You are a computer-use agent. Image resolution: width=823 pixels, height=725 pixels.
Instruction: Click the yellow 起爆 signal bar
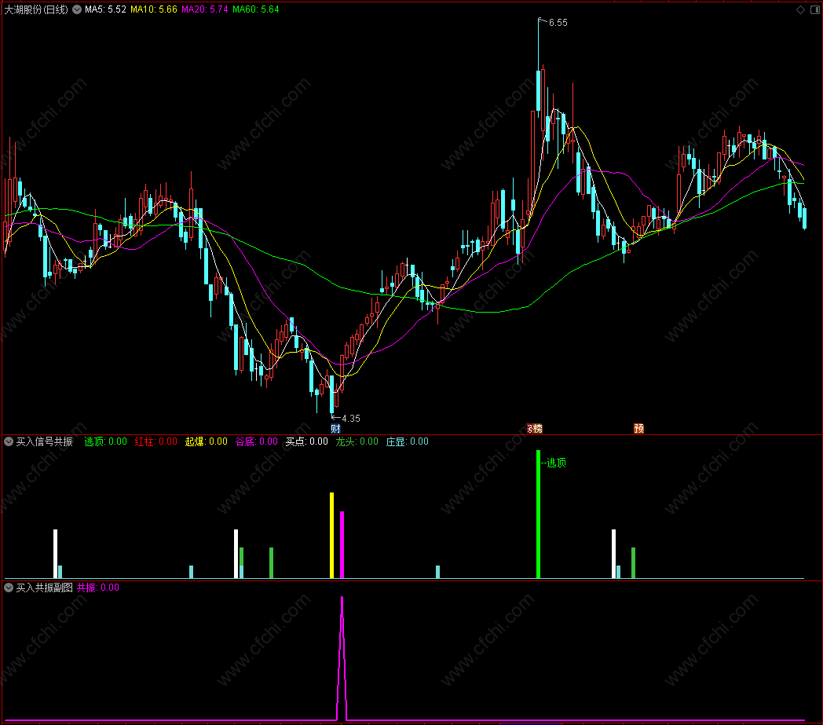(331, 536)
